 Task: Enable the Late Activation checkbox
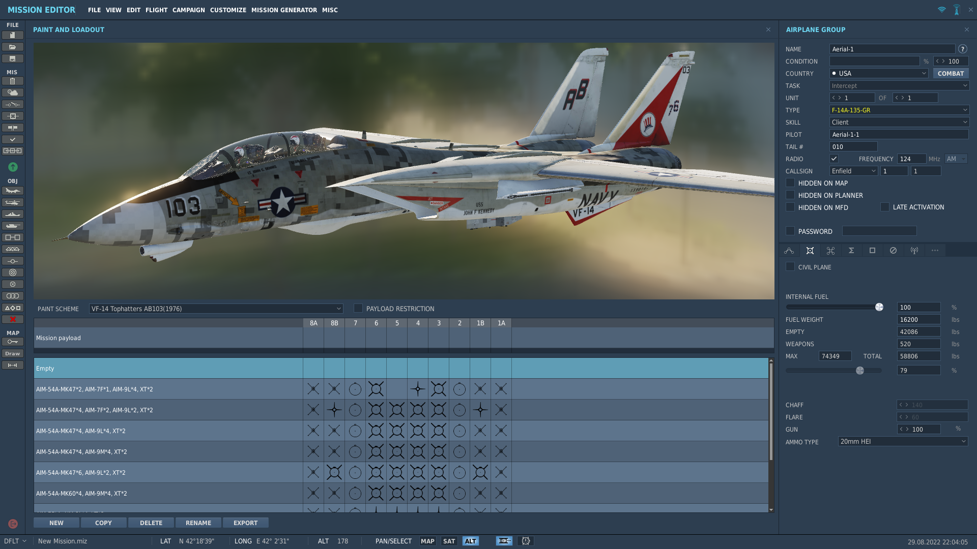click(x=885, y=207)
